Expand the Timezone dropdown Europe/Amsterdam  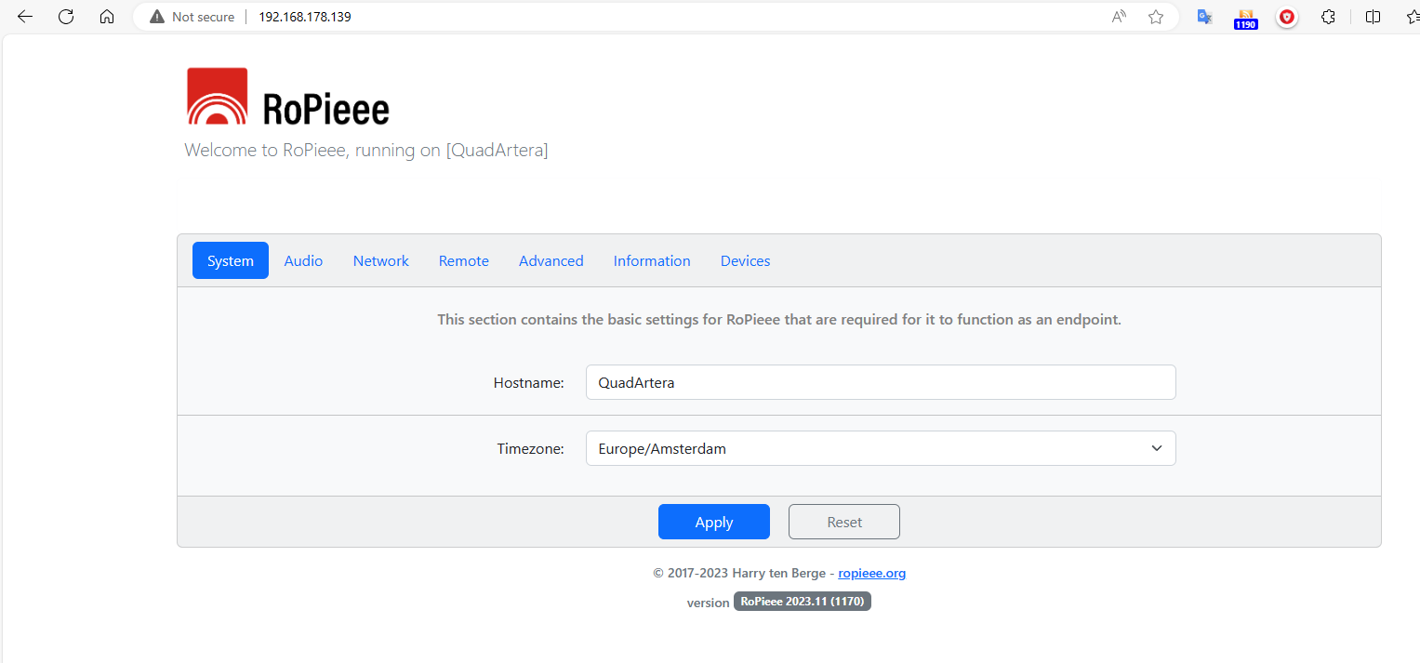881,448
